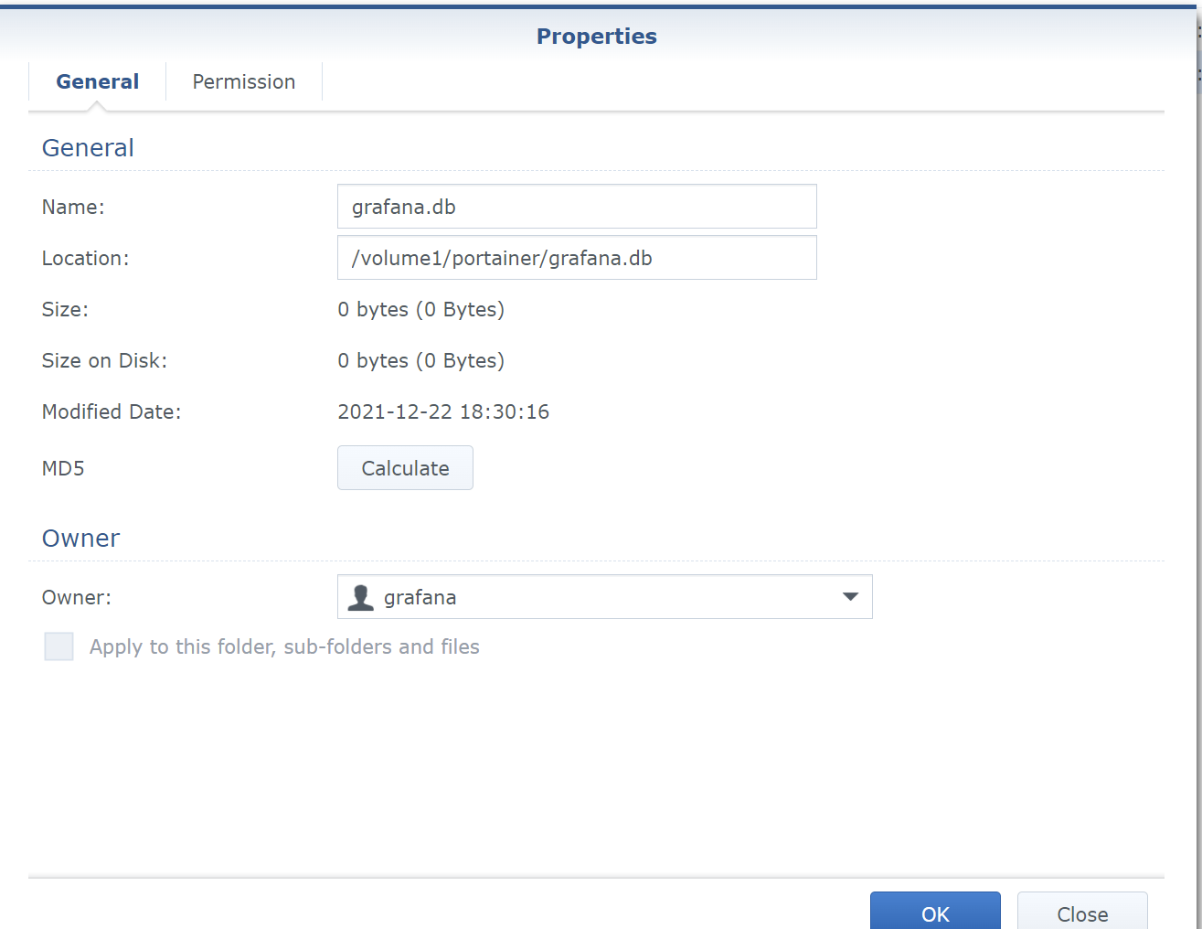Enable "Apply to this folder, sub-folders and files"

click(59, 646)
